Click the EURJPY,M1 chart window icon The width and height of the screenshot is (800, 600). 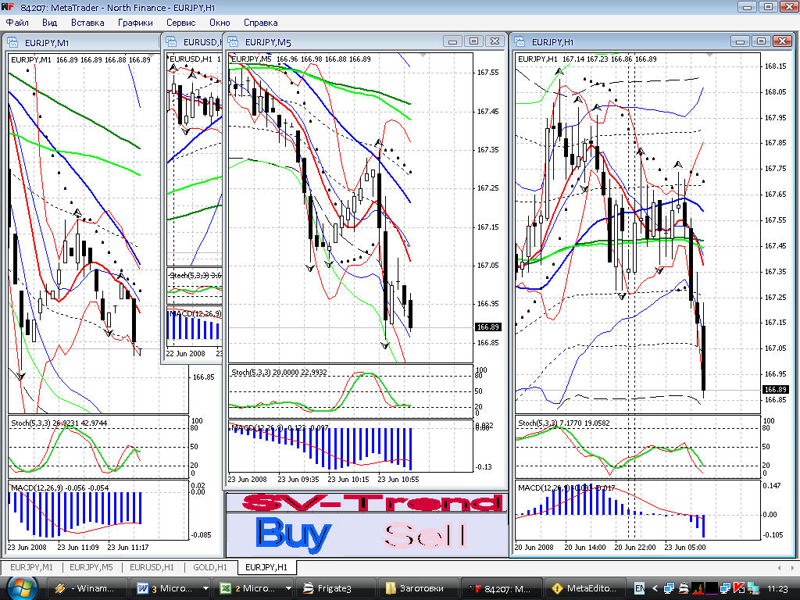click(15, 42)
